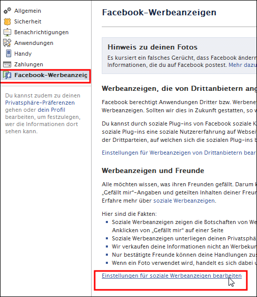
Task: Open the Benachrichtigungen settings page
Action: pos(41,32)
